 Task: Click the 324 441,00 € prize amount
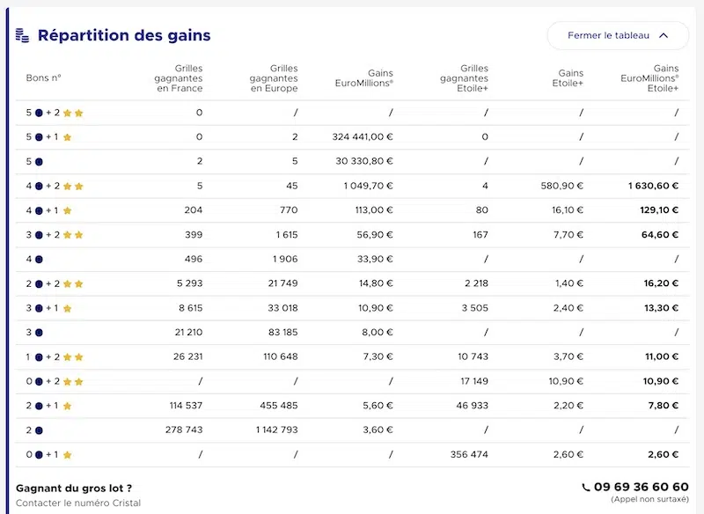coord(363,137)
